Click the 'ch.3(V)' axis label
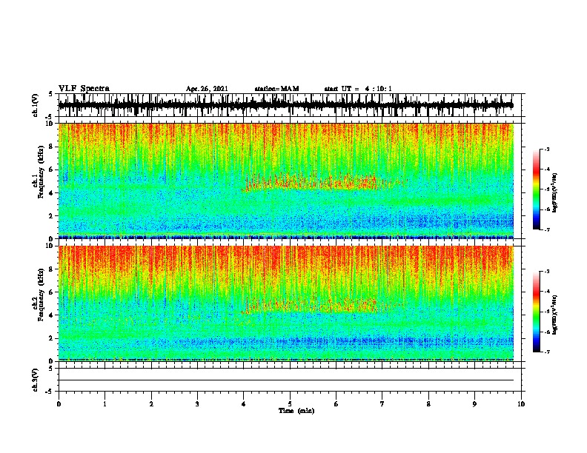Image resolution: width=587 pixels, height=453 pixels. click(36, 380)
